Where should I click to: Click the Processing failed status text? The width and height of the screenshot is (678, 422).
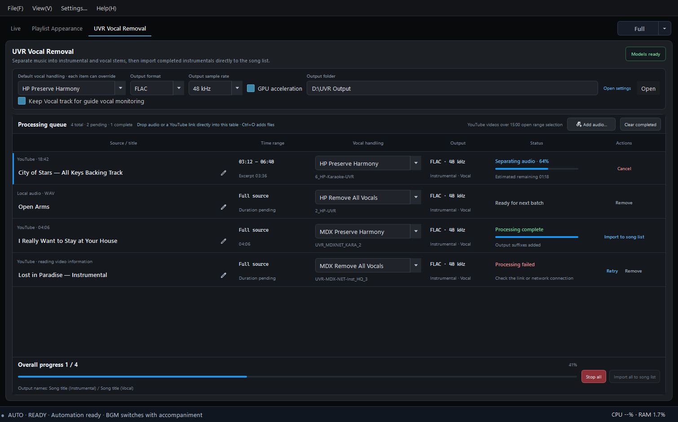515,264
